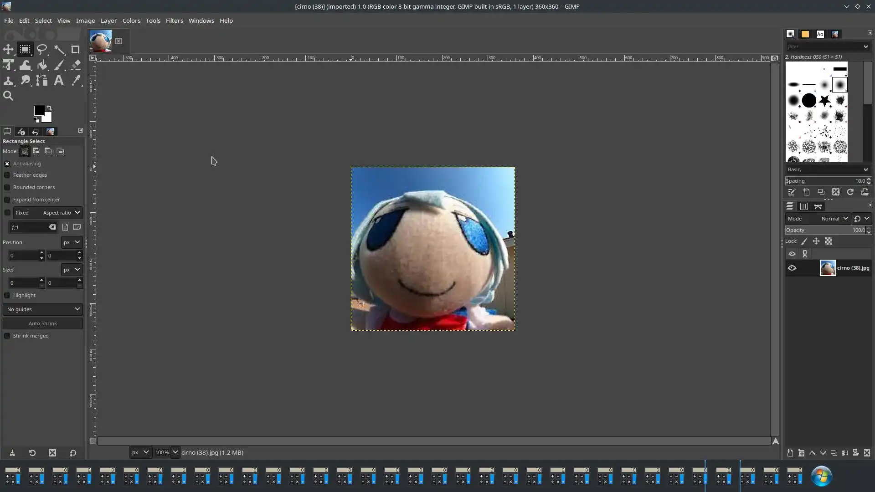Select the Zoom magnifier tool
The image size is (875, 492).
[8, 96]
